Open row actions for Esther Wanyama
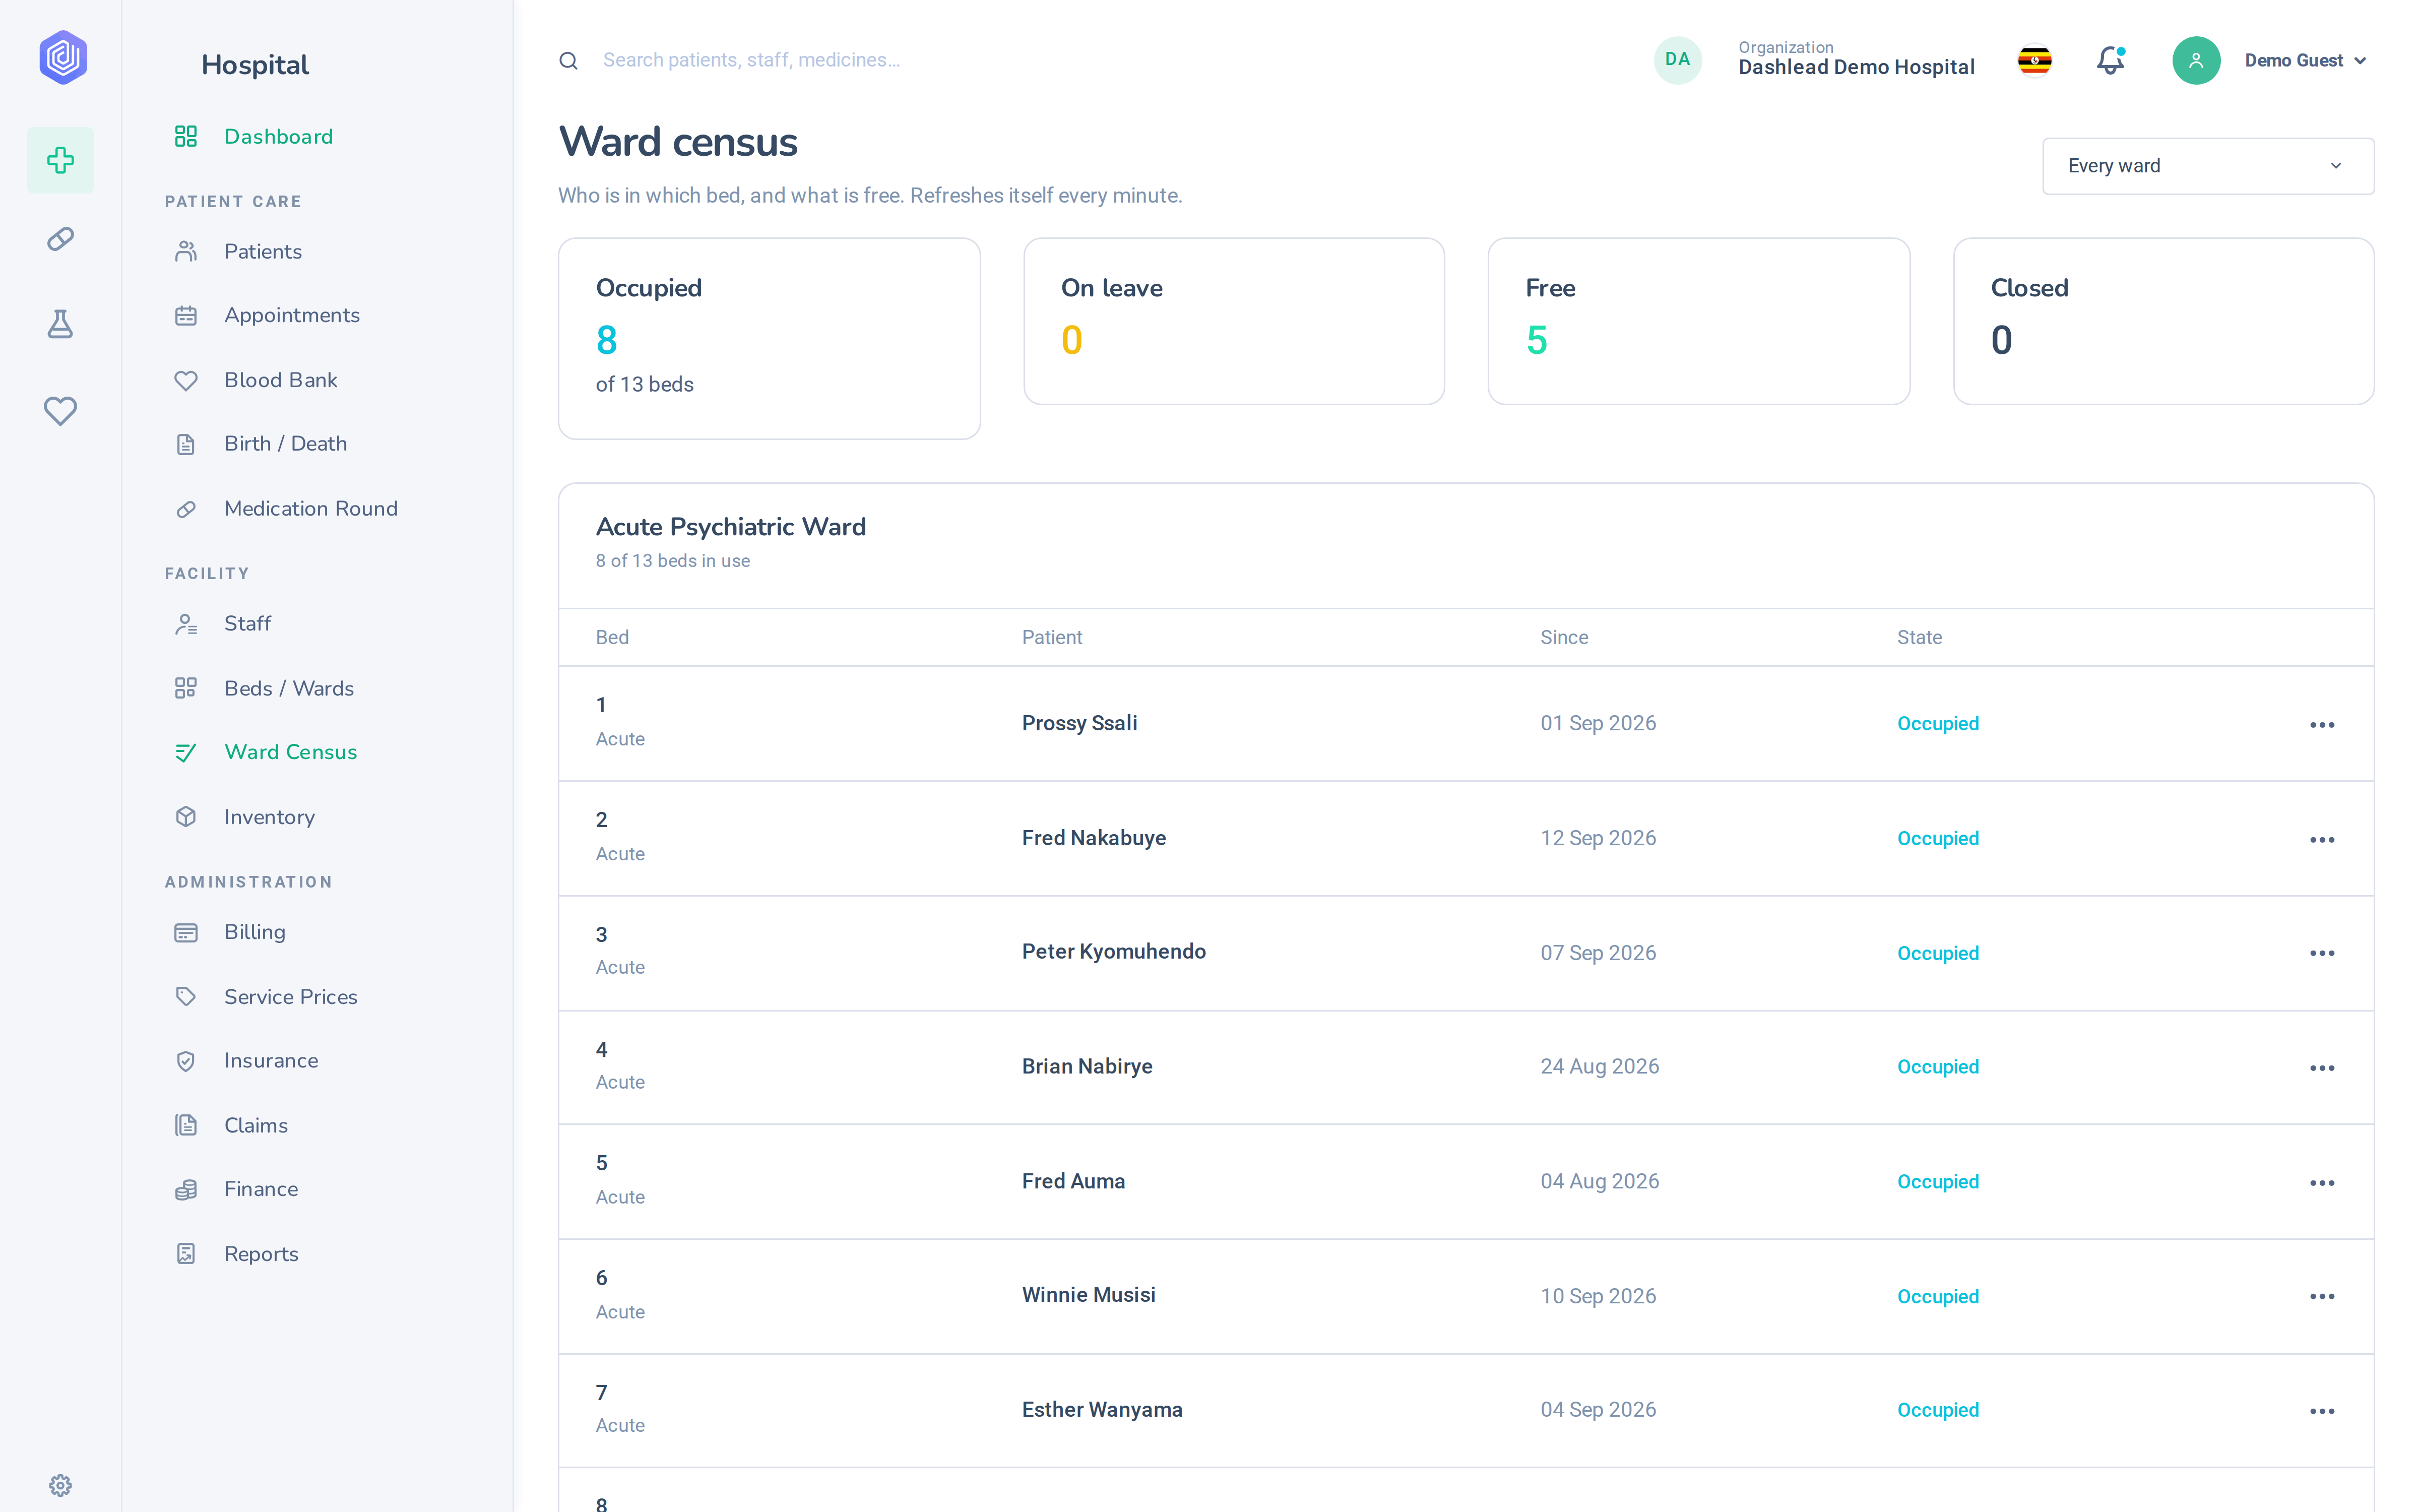This screenshot has height=1512, width=2419. pos(2321,1411)
